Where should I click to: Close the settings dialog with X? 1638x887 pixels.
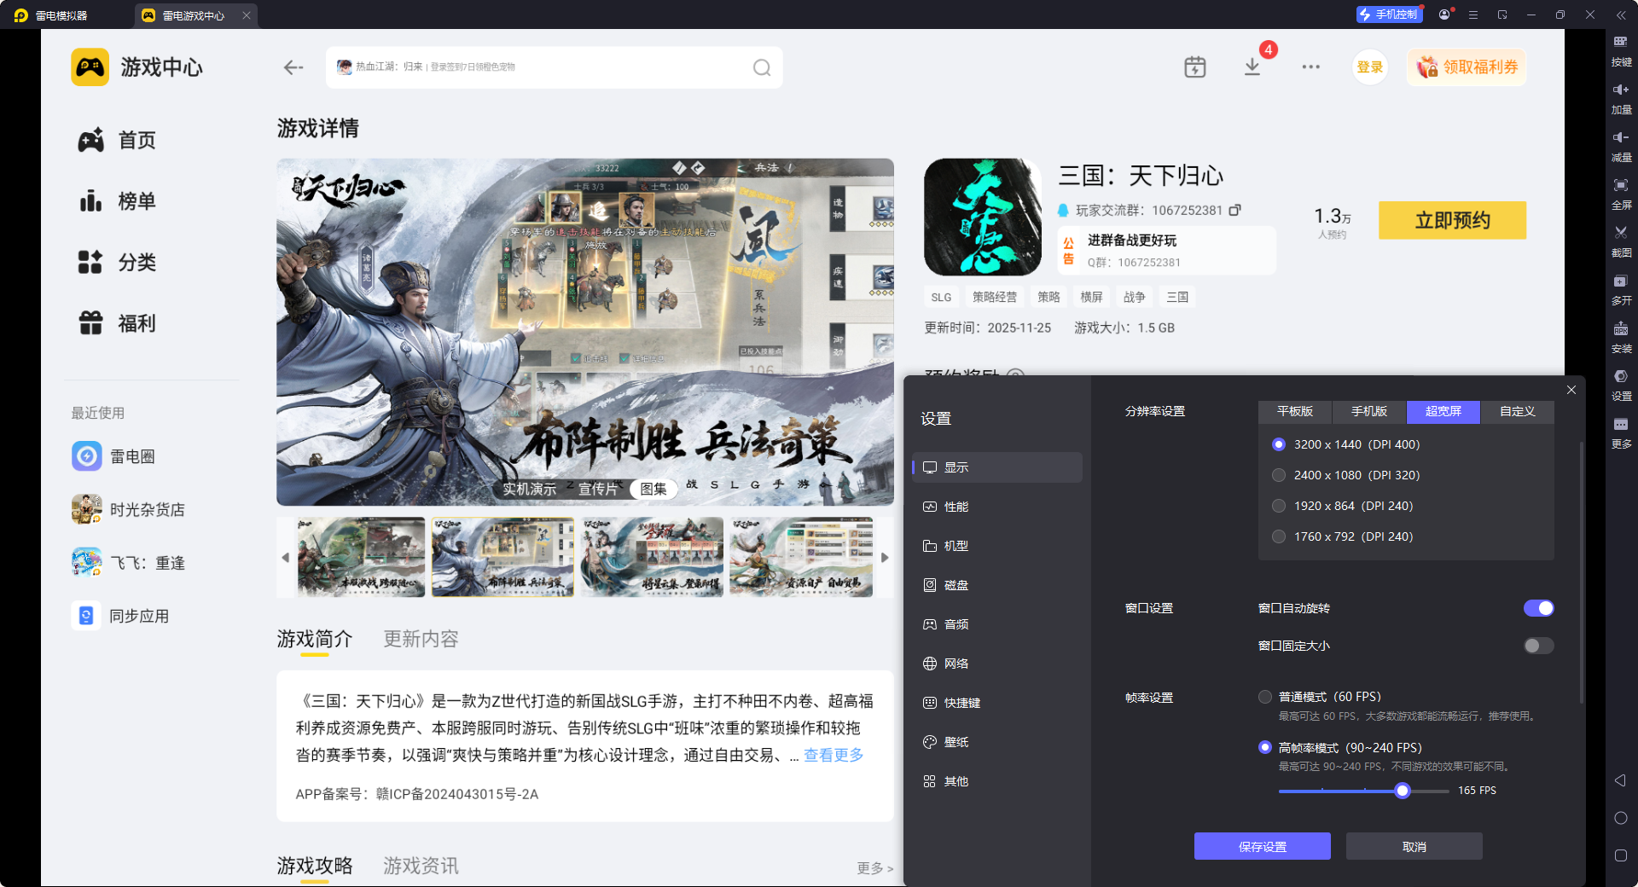1571,390
